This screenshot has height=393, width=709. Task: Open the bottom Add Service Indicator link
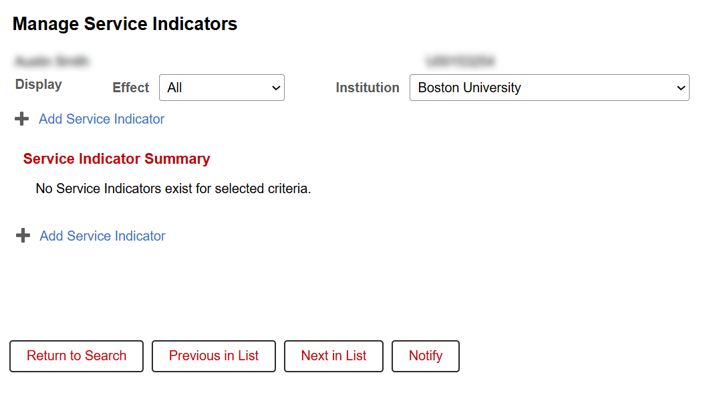(x=102, y=236)
